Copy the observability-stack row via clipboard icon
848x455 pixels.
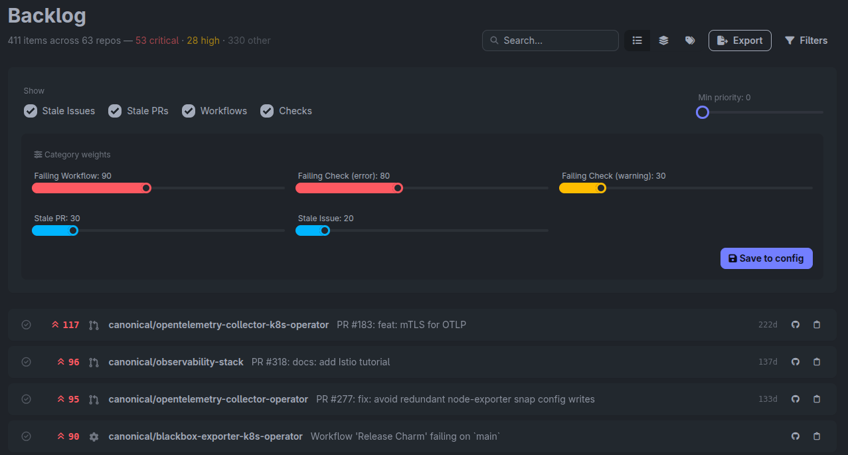817,362
